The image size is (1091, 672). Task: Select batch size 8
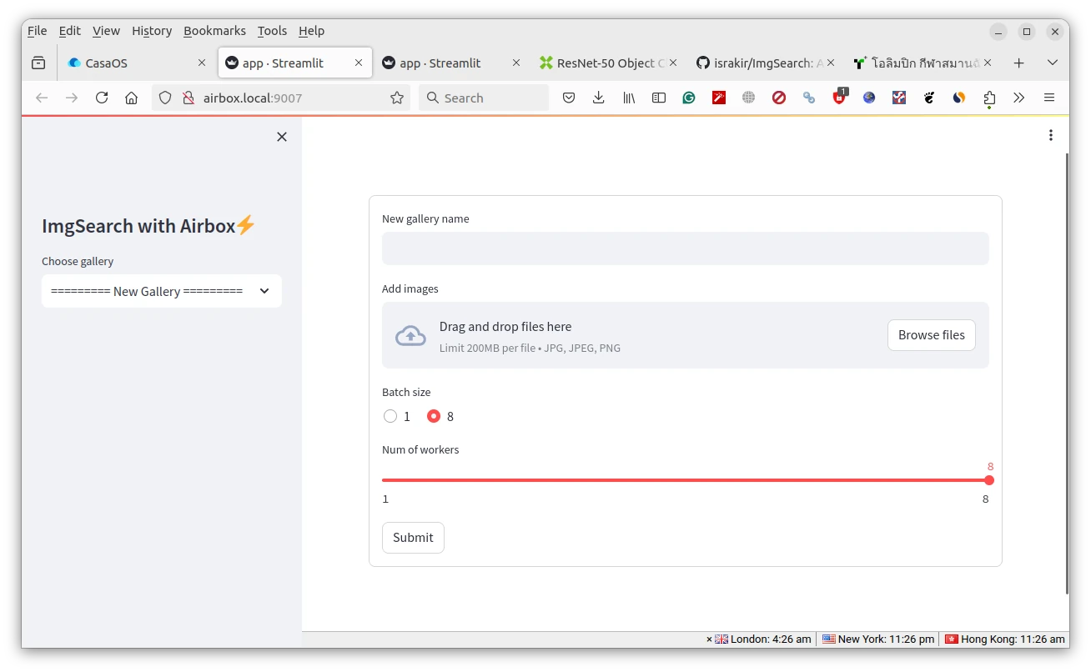(440, 416)
